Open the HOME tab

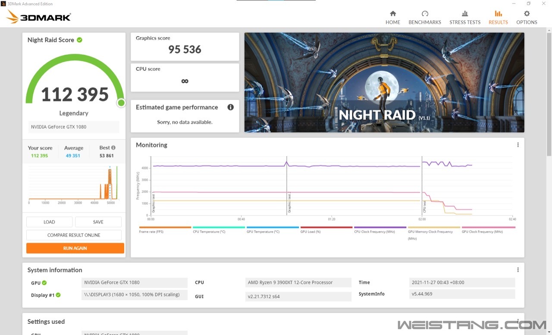click(x=392, y=18)
